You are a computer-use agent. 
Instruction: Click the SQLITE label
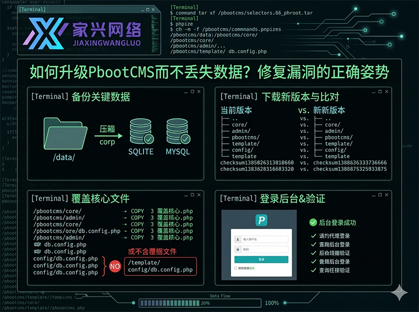[x=141, y=152]
